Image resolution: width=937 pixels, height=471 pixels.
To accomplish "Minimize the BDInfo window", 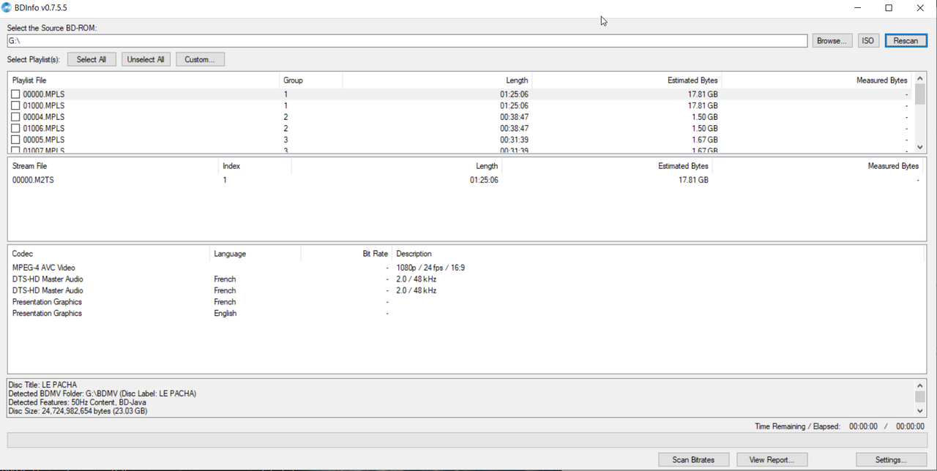I will point(856,8).
